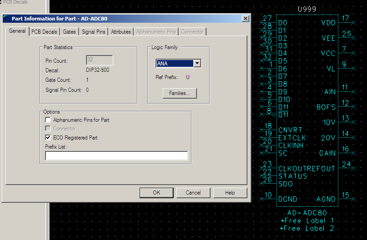This screenshot has height=240, width=367.
Task: Select the D10 pin label
Action: pyautogui.click(x=284, y=100)
